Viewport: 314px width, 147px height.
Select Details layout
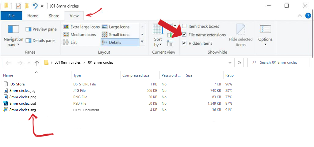coord(120,42)
